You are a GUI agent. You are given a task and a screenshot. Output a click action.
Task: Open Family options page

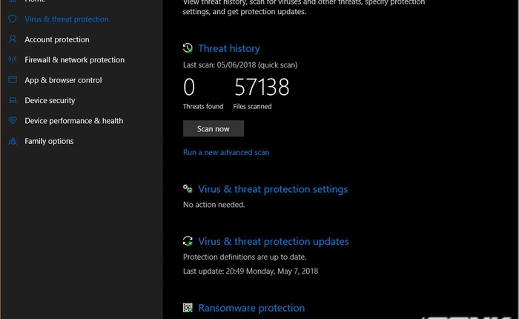coord(49,141)
